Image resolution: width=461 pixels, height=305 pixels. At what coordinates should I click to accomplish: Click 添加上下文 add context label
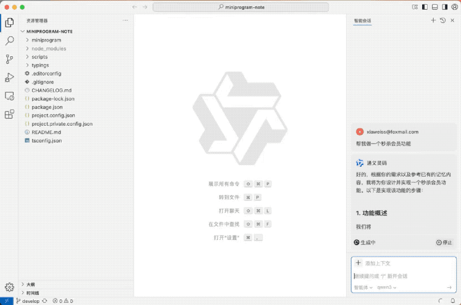tap(378, 263)
